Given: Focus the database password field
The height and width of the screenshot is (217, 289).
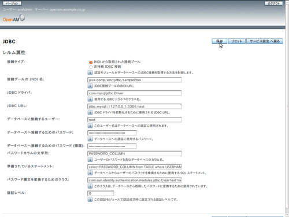Looking at the screenshot, I should point(112,133).
